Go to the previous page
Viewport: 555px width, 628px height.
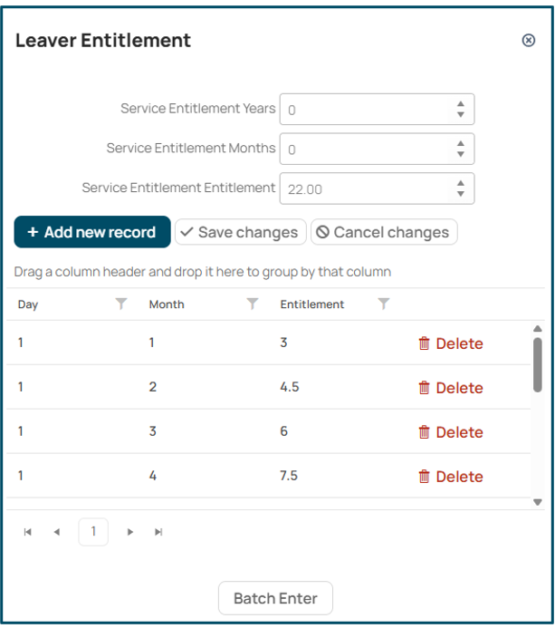pyautogui.click(x=57, y=532)
